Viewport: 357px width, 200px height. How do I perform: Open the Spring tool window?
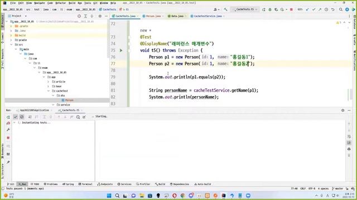(x=68, y=184)
